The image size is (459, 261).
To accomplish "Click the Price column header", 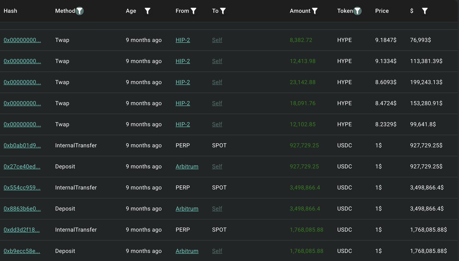I will click(382, 11).
